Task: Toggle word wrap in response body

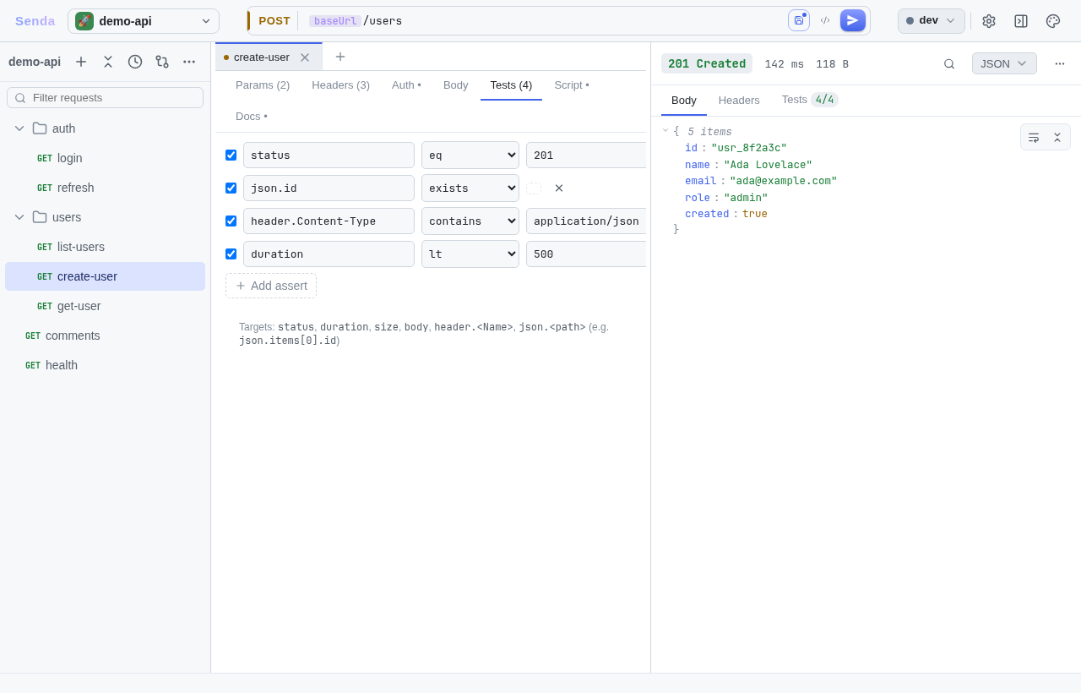Action: pyautogui.click(x=1034, y=137)
